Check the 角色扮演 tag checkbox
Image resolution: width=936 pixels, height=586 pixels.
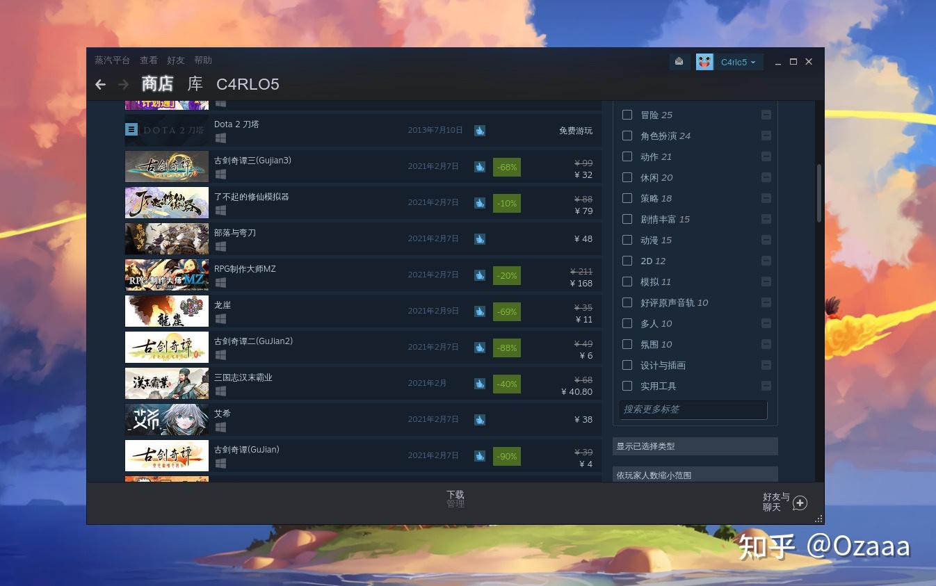[627, 136]
